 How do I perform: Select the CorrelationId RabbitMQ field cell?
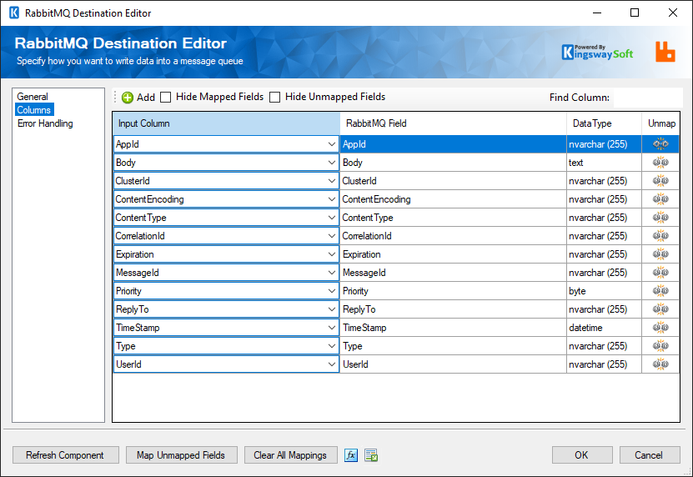(454, 236)
